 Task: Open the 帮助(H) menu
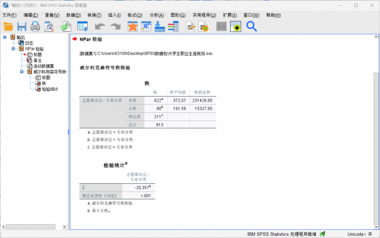[273, 15]
